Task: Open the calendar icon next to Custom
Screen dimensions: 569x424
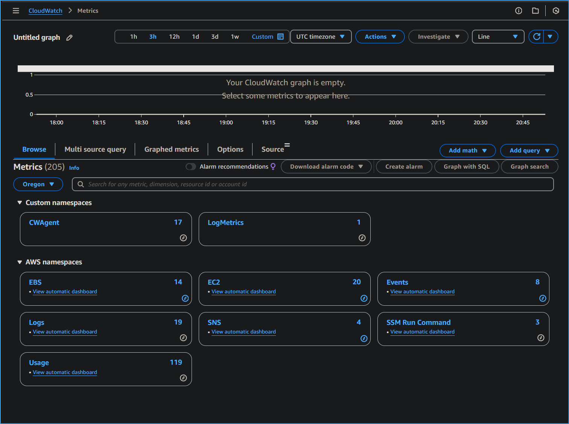Action: pos(280,36)
